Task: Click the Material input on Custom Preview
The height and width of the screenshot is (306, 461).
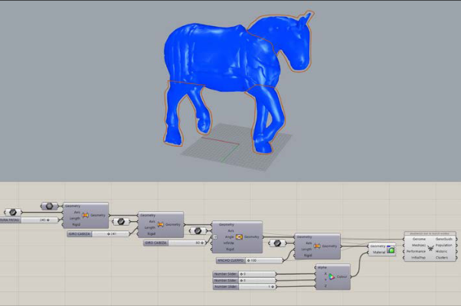Action: pos(379,252)
